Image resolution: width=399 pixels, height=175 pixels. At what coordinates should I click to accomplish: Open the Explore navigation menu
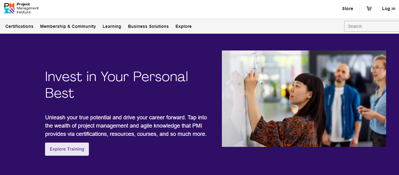[184, 26]
